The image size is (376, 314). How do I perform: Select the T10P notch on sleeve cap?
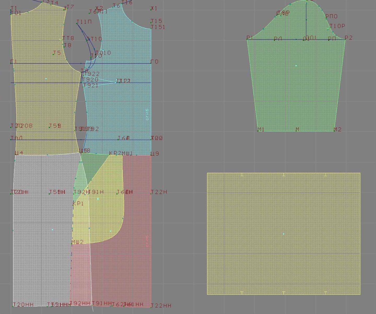click(337, 26)
